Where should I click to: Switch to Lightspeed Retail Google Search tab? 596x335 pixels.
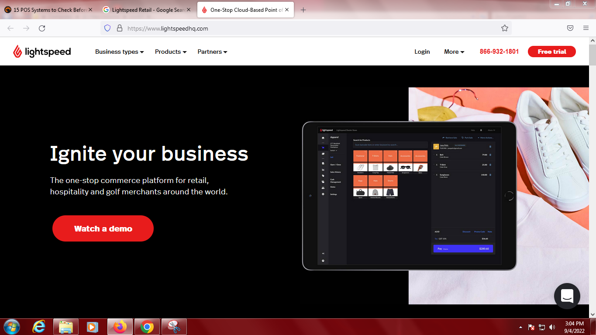point(147,10)
